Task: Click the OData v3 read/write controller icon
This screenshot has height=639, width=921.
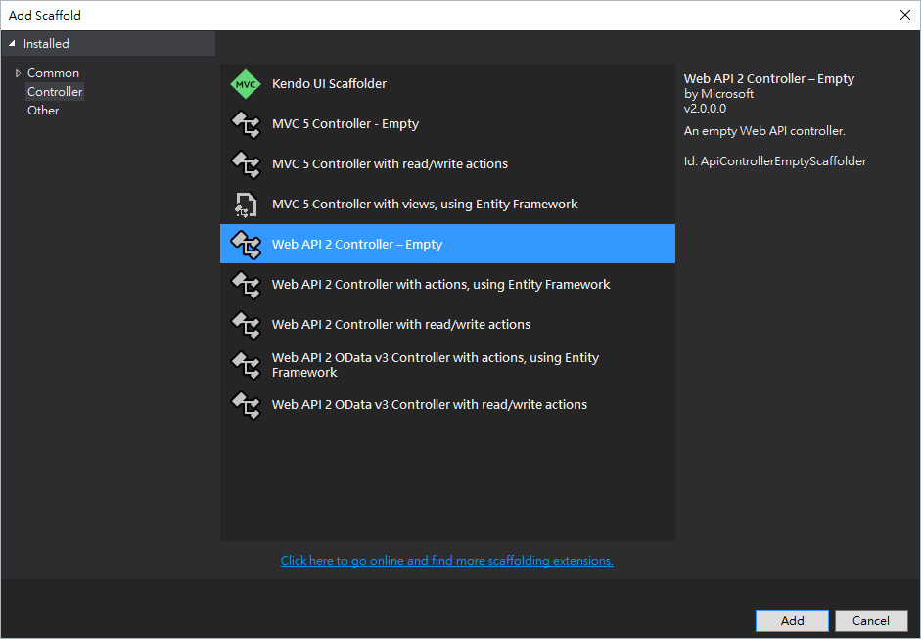Action: point(246,404)
